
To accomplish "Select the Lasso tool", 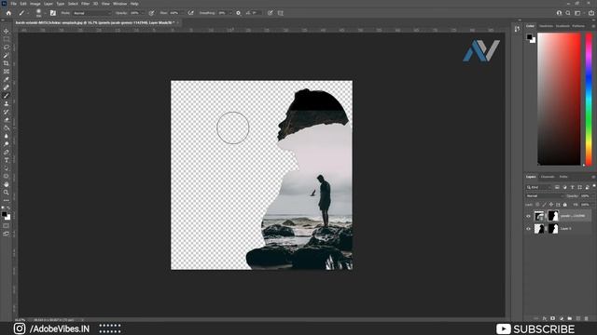I will 7,47.
